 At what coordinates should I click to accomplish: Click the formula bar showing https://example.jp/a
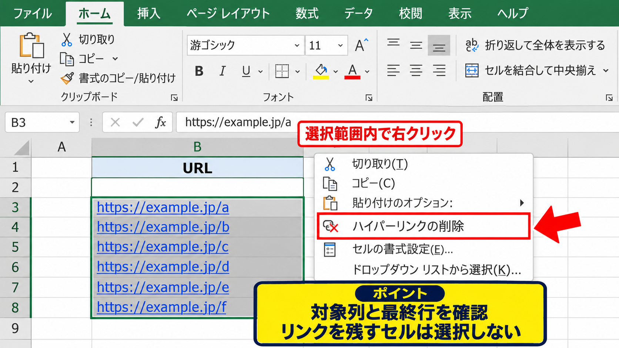pos(398,122)
